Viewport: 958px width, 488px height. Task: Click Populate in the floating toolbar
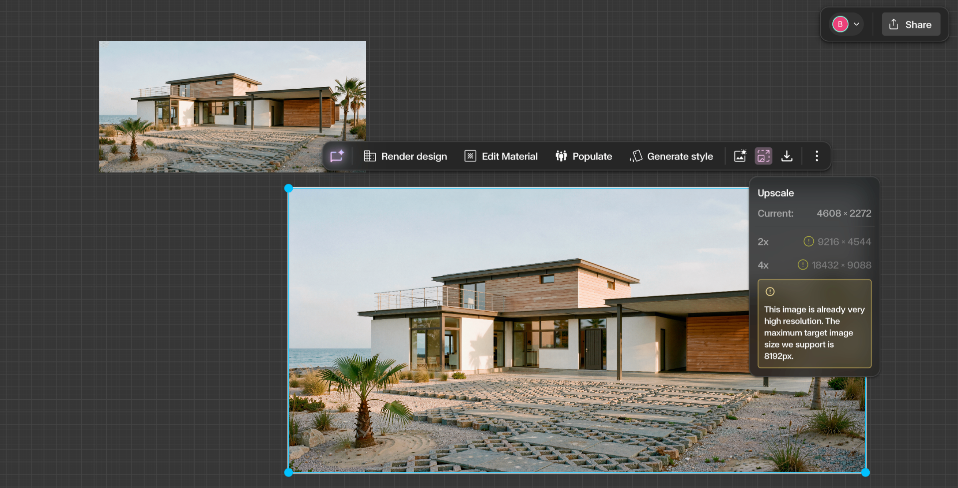(584, 156)
